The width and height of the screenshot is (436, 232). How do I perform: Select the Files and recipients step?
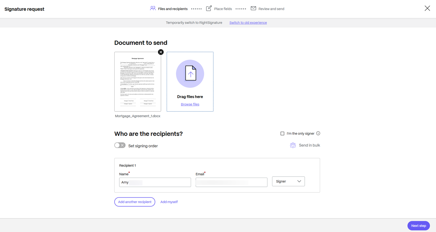point(172,8)
